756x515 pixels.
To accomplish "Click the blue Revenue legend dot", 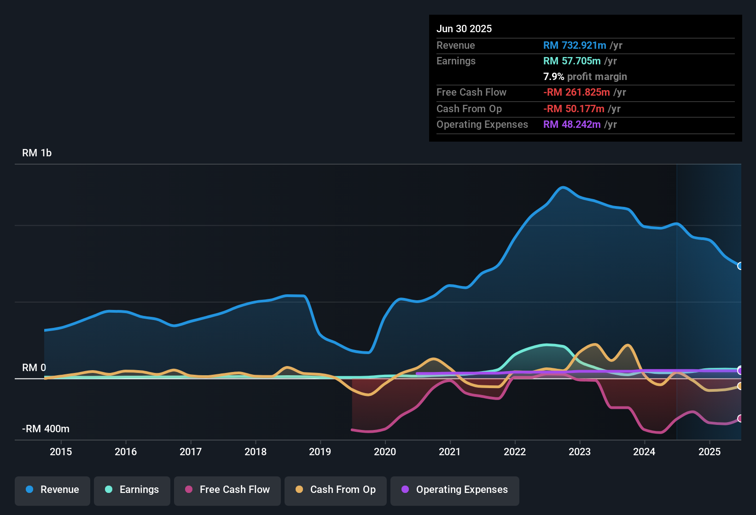I will tap(29, 490).
